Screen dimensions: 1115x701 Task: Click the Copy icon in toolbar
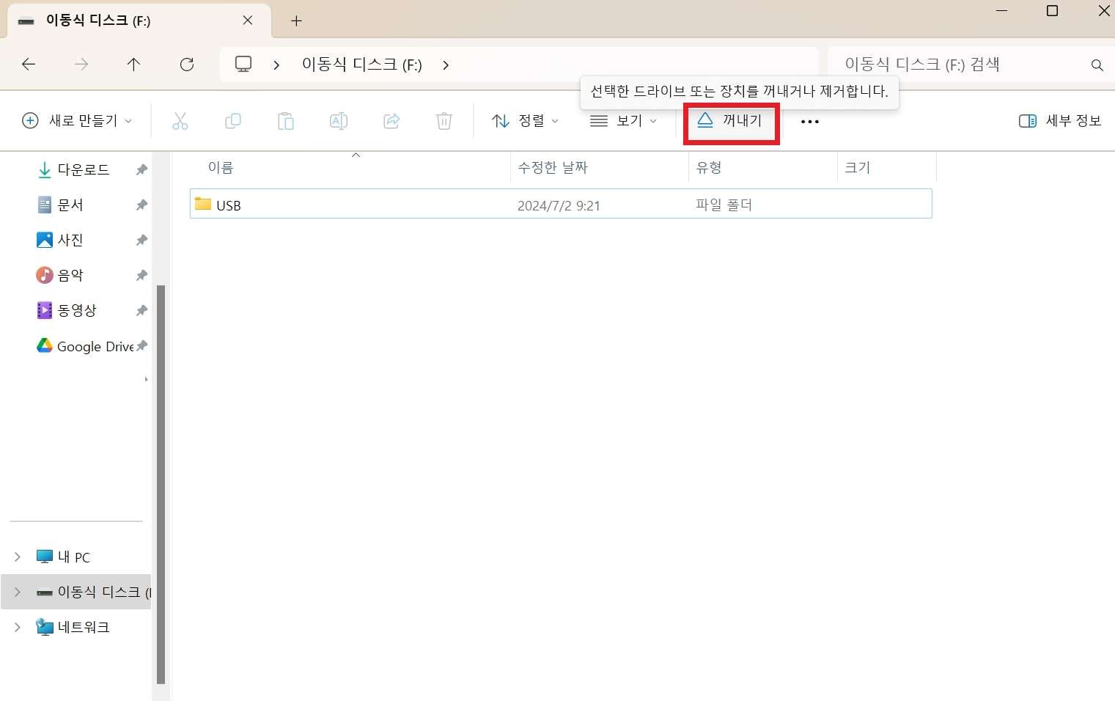233,121
